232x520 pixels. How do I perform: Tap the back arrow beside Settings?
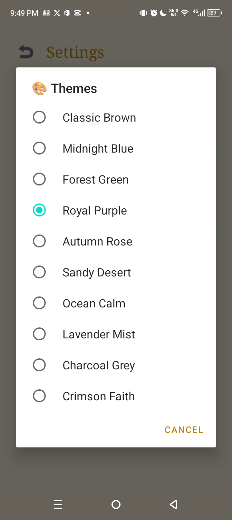(26, 52)
